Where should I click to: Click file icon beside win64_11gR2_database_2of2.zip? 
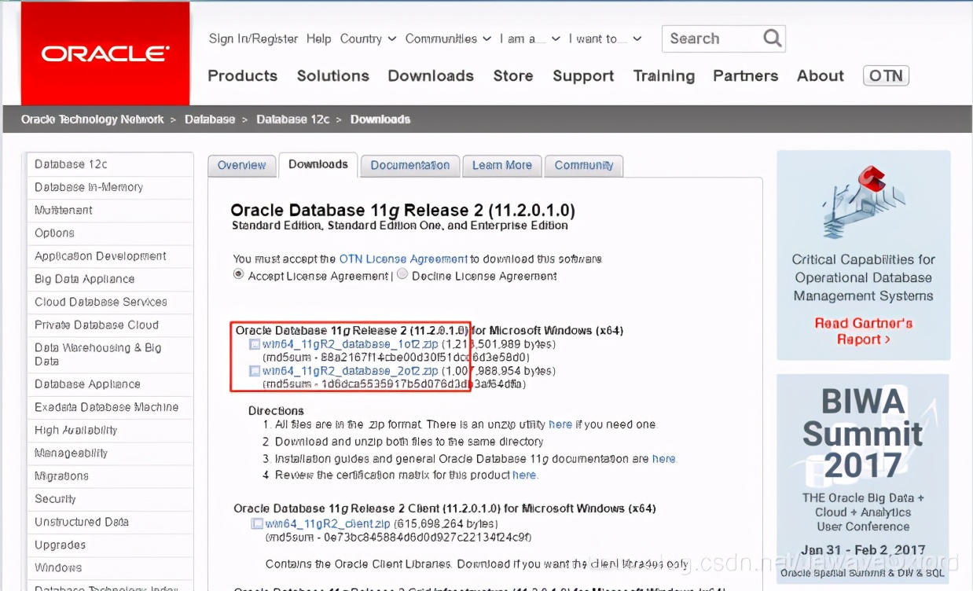[x=255, y=370]
